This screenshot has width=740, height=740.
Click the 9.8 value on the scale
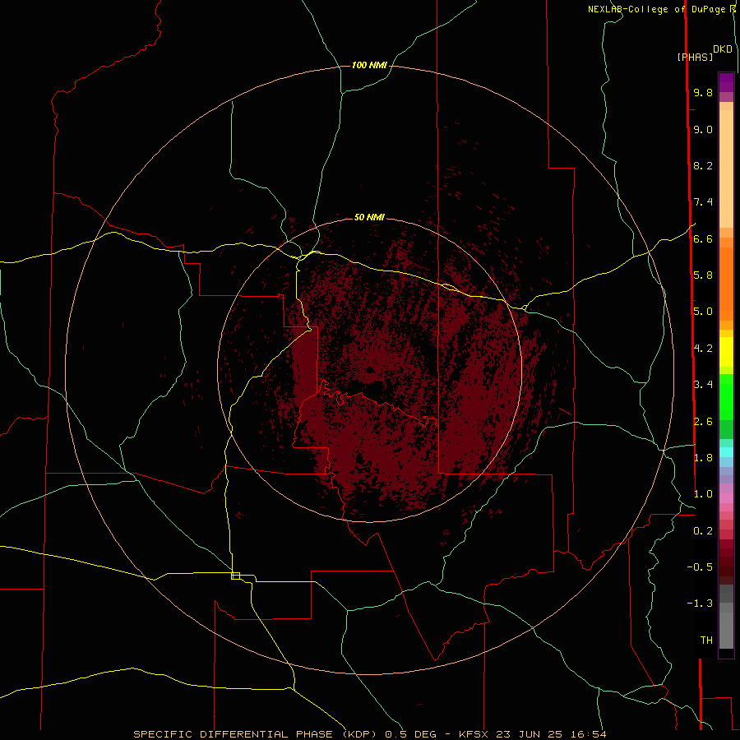(x=703, y=92)
